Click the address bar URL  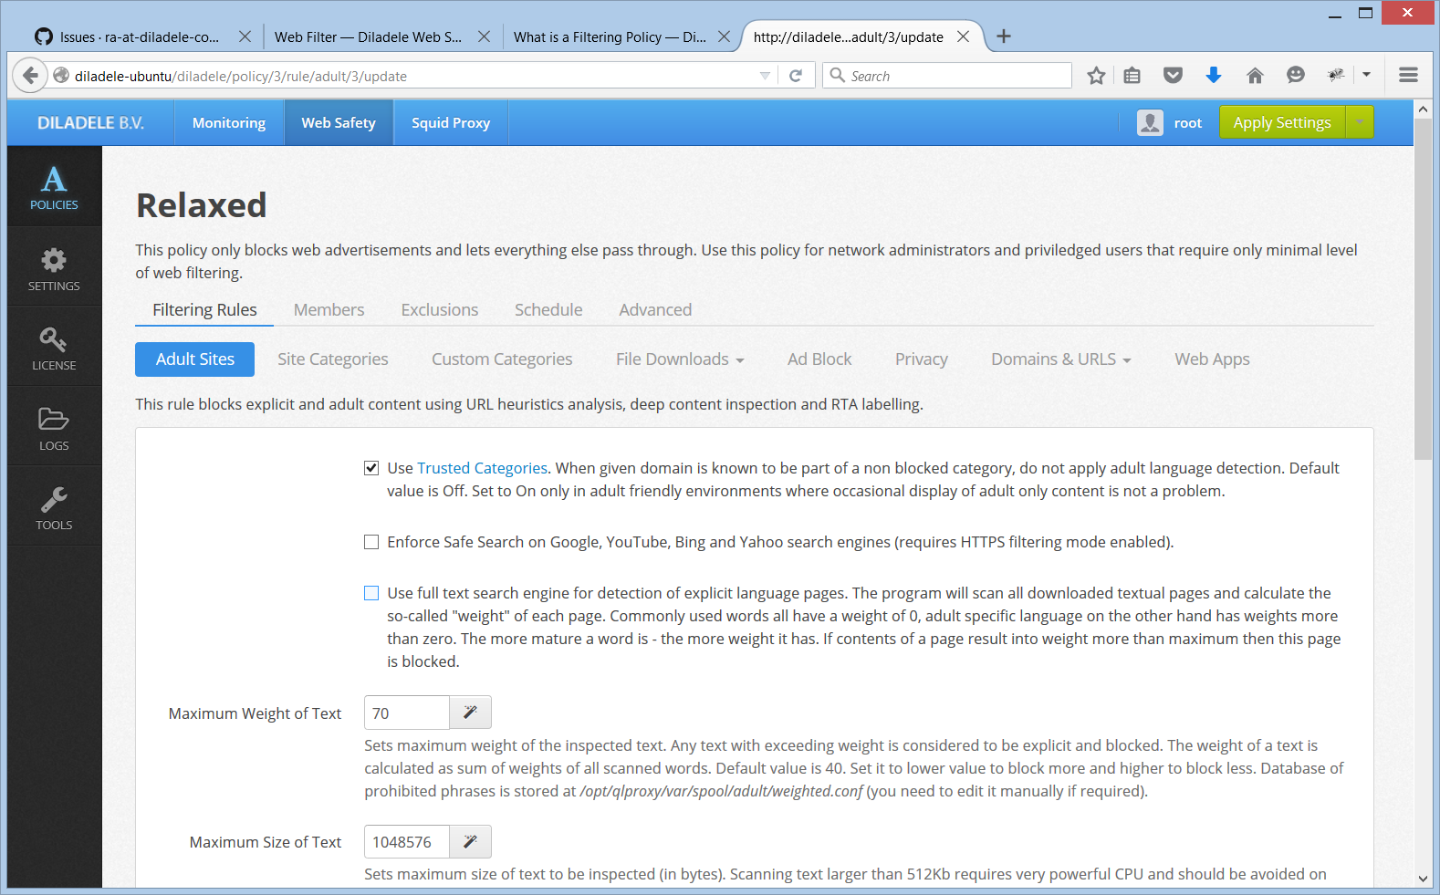pyautogui.click(x=241, y=76)
